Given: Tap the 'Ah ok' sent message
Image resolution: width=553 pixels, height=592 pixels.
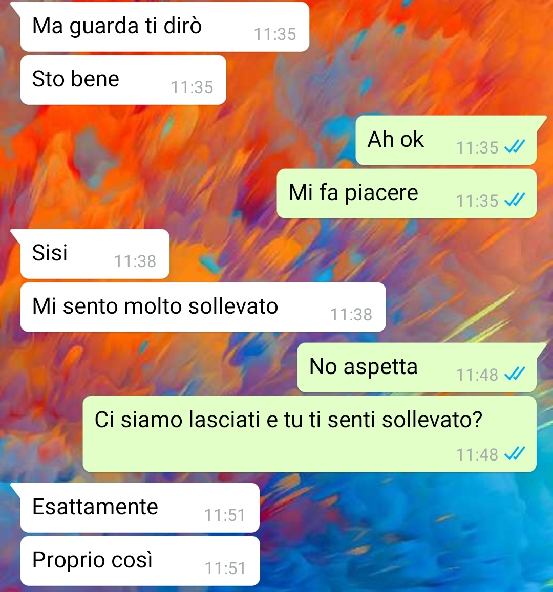Looking at the screenshot, I should click(446, 140).
